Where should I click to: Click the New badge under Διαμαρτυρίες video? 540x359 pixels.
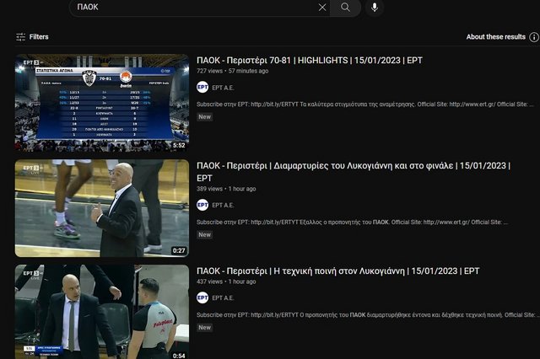(204, 235)
